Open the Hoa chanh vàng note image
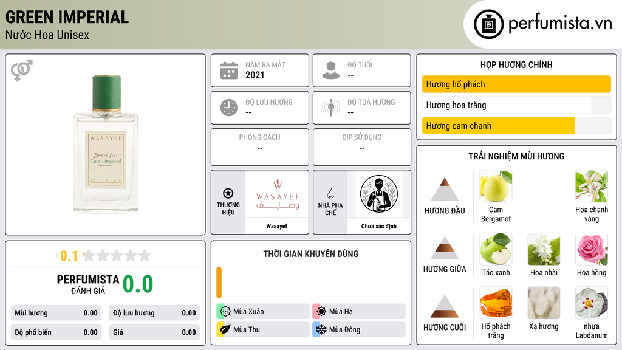Screen dimensions: 622x350 592,186
